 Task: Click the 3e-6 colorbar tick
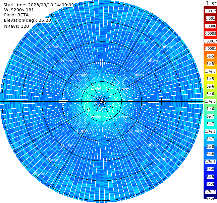tap(210, 94)
